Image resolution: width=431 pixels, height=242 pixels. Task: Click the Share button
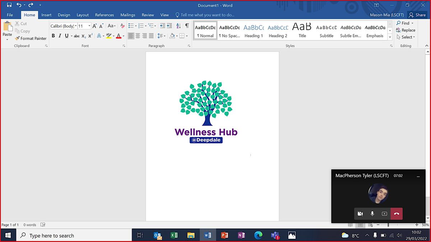tap(417, 15)
